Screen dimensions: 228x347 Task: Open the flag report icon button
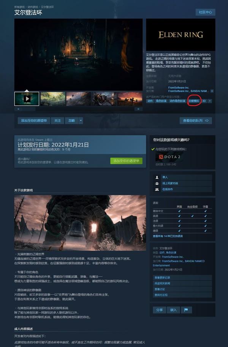186,310
